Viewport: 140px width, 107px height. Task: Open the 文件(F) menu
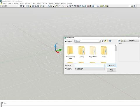[x=5, y=3]
